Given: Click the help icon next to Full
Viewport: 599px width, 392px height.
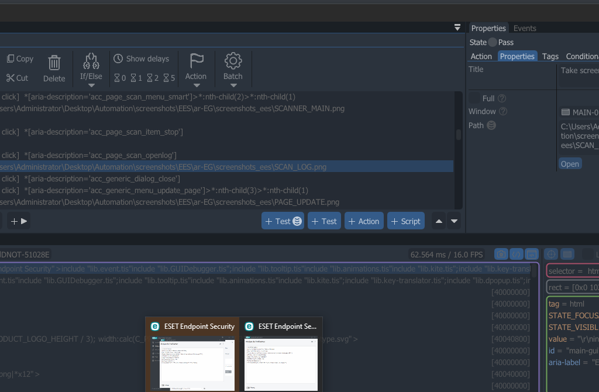Looking at the screenshot, I should [501, 98].
